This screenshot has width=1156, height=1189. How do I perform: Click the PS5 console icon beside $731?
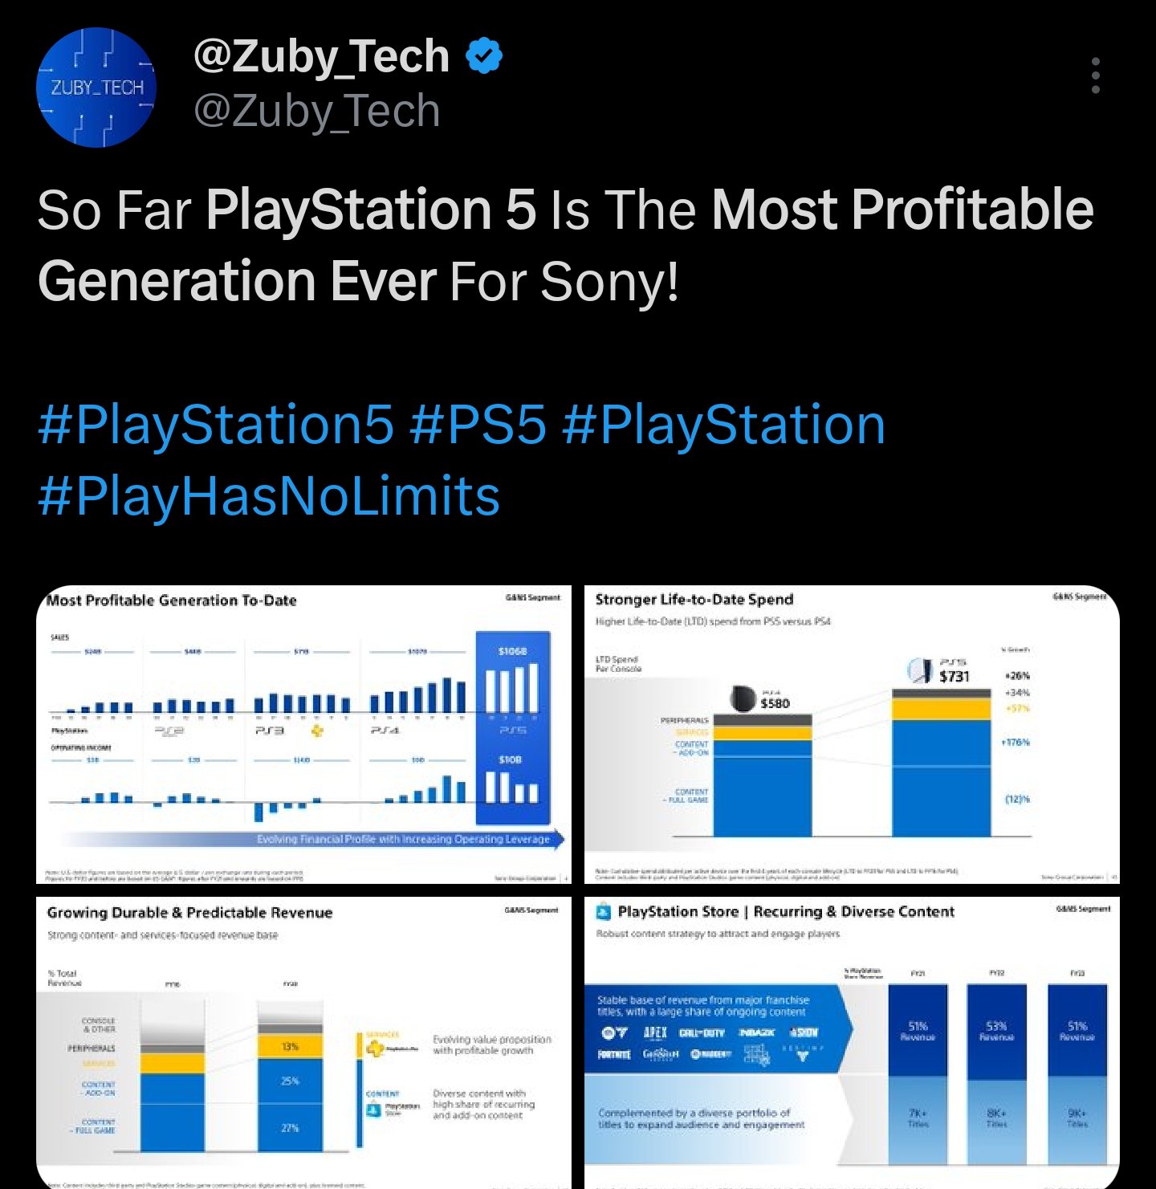[920, 670]
